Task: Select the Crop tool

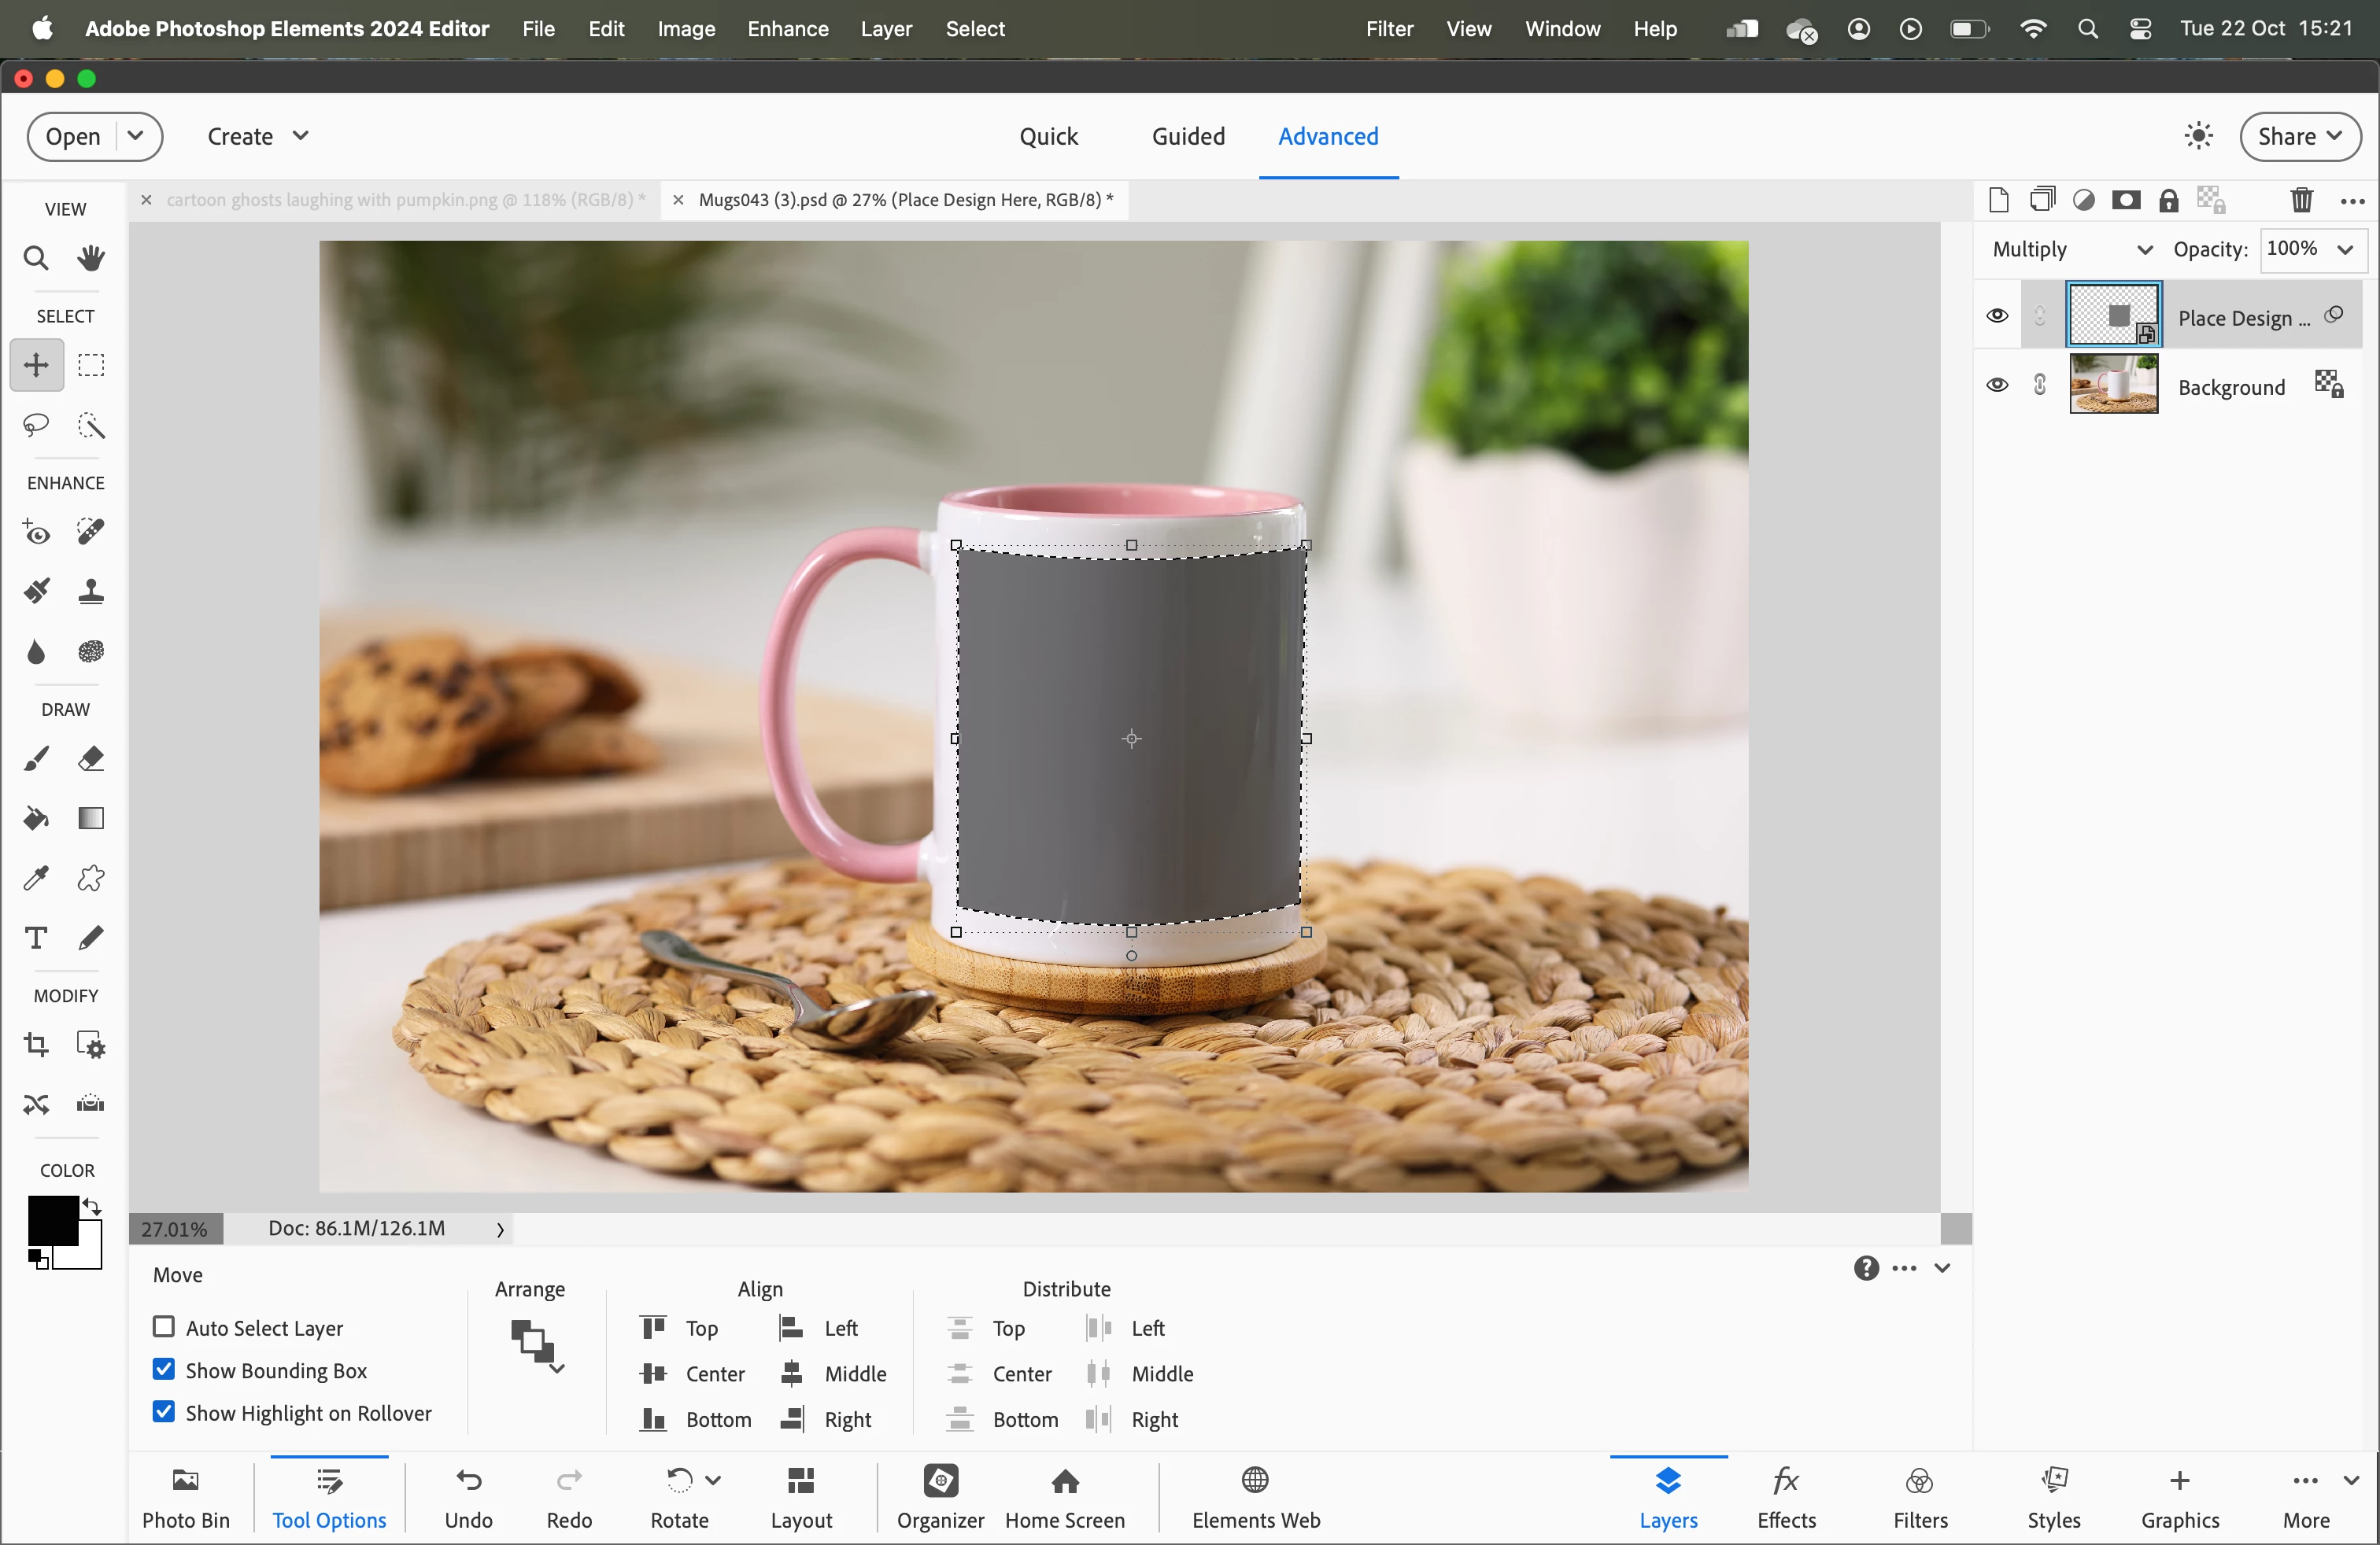Action: (36, 1045)
